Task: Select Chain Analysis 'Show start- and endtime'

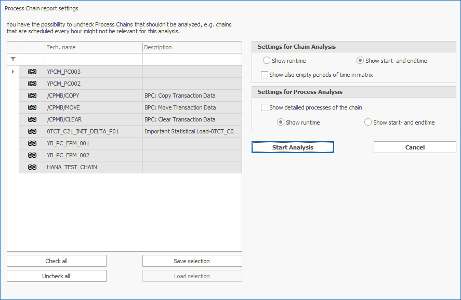Action: [360, 61]
